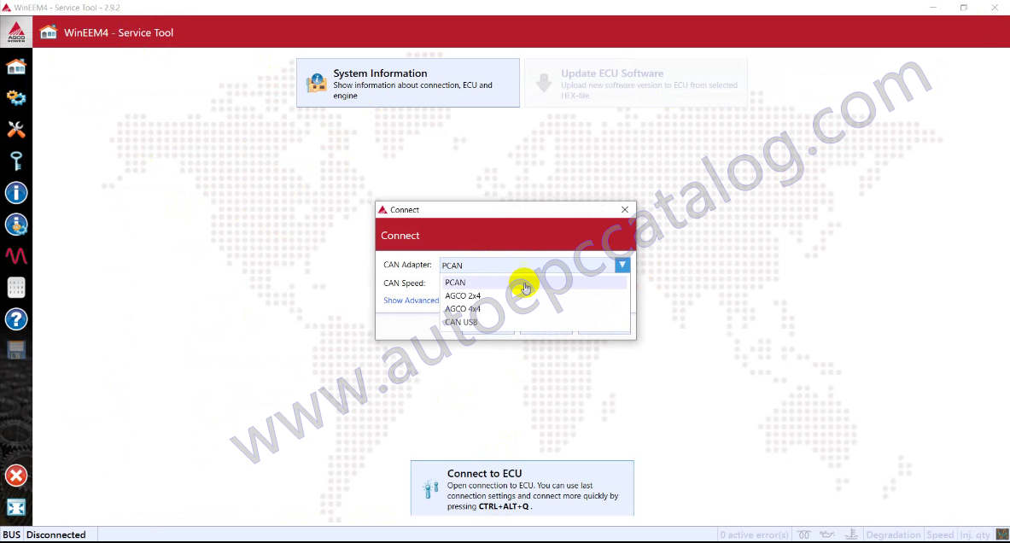Open the Home page from sidebar
This screenshot has width=1010, height=543.
click(16, 67)
